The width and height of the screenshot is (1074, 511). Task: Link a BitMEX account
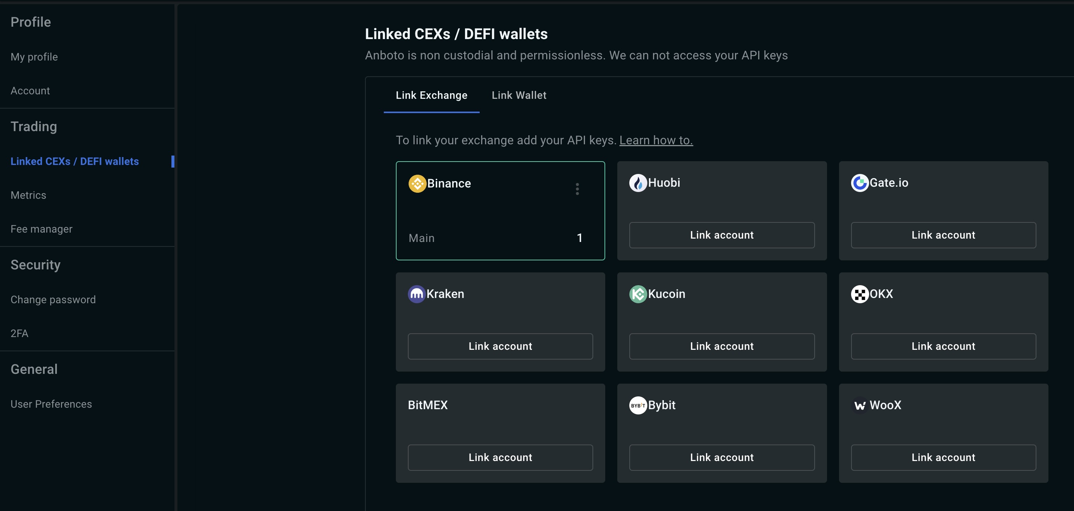point(500,458)
